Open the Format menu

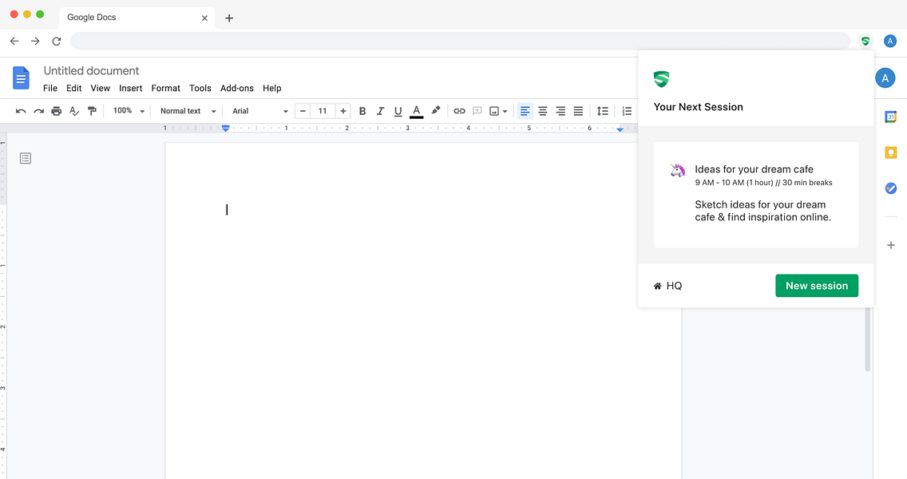166,88
